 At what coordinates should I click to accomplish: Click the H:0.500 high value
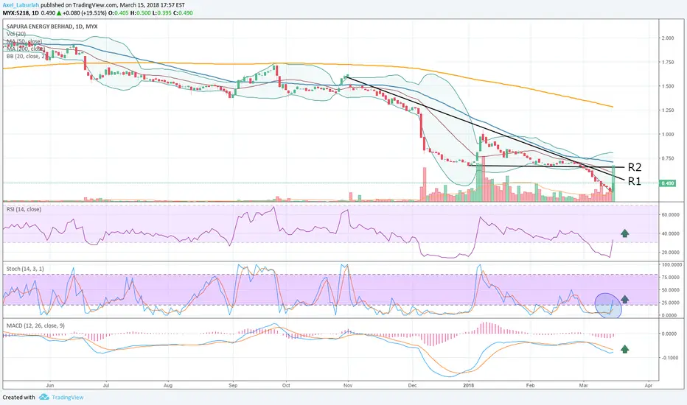[x=141, y=13]
